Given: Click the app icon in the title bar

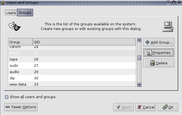Looking at the screenshot, I should coord(3,3).
